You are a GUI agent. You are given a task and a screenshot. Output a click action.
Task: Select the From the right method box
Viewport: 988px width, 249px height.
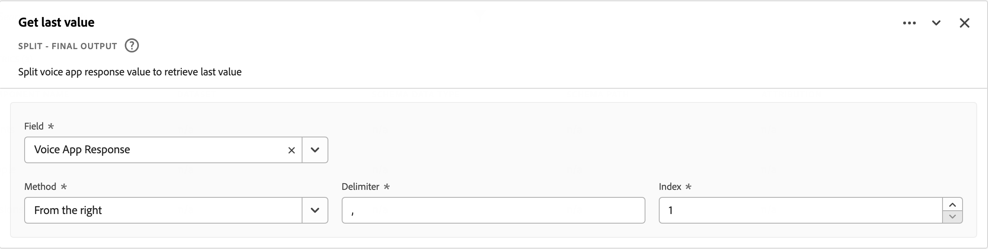click(163, 210)
